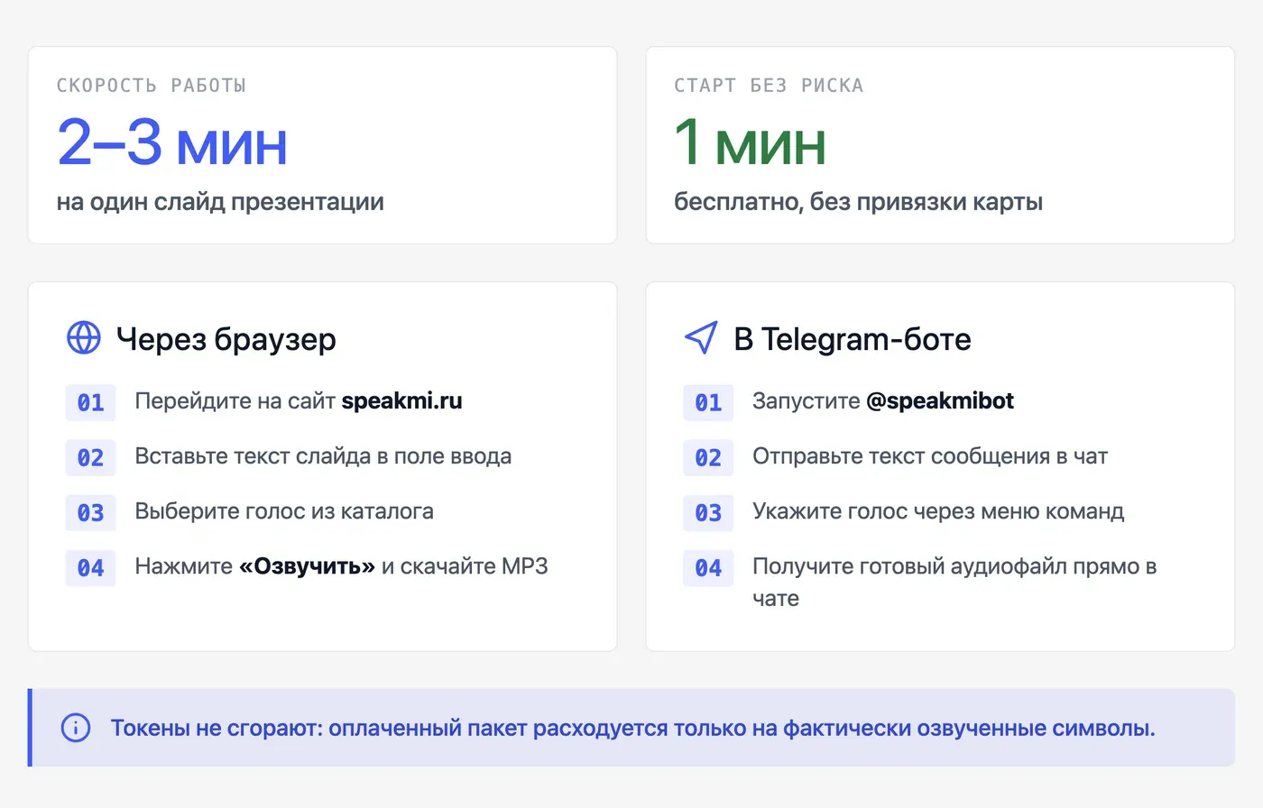The height and width of the screenshot is (808, 1263).
Task: Click step badge 01 next to Запустите
Action: click(708, 402)
